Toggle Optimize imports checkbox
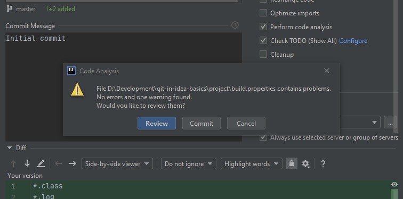403x199 pixels. pos(263,13)
